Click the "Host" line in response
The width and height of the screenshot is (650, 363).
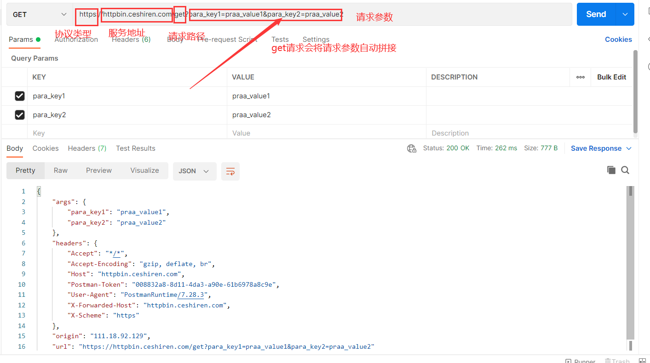tap(126, 274)
